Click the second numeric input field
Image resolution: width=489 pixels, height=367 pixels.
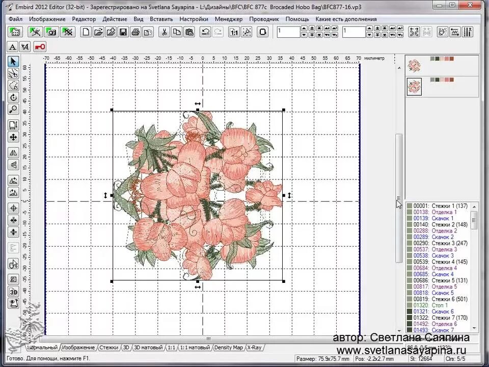(x=354, y=32)
